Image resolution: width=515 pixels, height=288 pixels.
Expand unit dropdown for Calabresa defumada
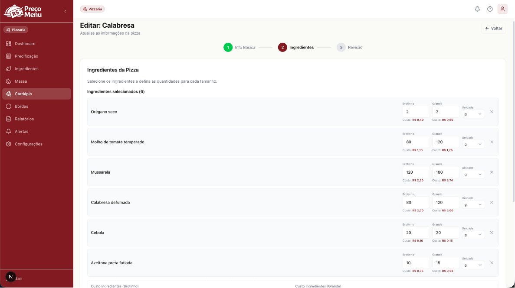pyautogui.click(x=473, y=205)
